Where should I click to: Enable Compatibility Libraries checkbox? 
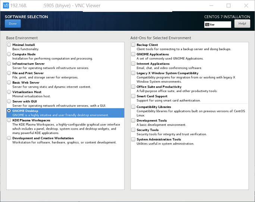(x=133, y=107)
